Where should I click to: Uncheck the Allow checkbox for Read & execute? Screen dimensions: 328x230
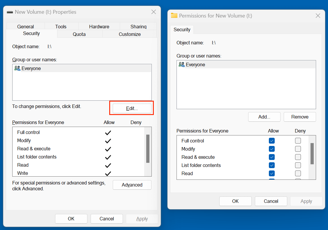tap(271, 157)
